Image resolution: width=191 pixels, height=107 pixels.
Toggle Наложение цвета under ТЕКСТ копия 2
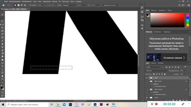[154, 95]
